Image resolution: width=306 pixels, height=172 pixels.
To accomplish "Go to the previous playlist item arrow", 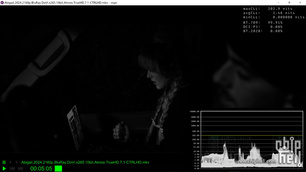I will pos(10,162).
